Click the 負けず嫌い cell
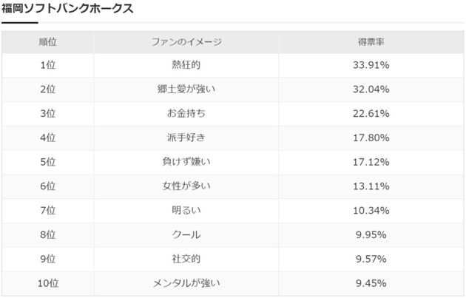Viewport: 466px width, 298px height. (186, 162)
